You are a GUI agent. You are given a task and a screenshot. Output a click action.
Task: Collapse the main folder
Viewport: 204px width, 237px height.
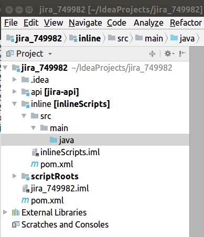pyautogui.click(x=34, y=128)
